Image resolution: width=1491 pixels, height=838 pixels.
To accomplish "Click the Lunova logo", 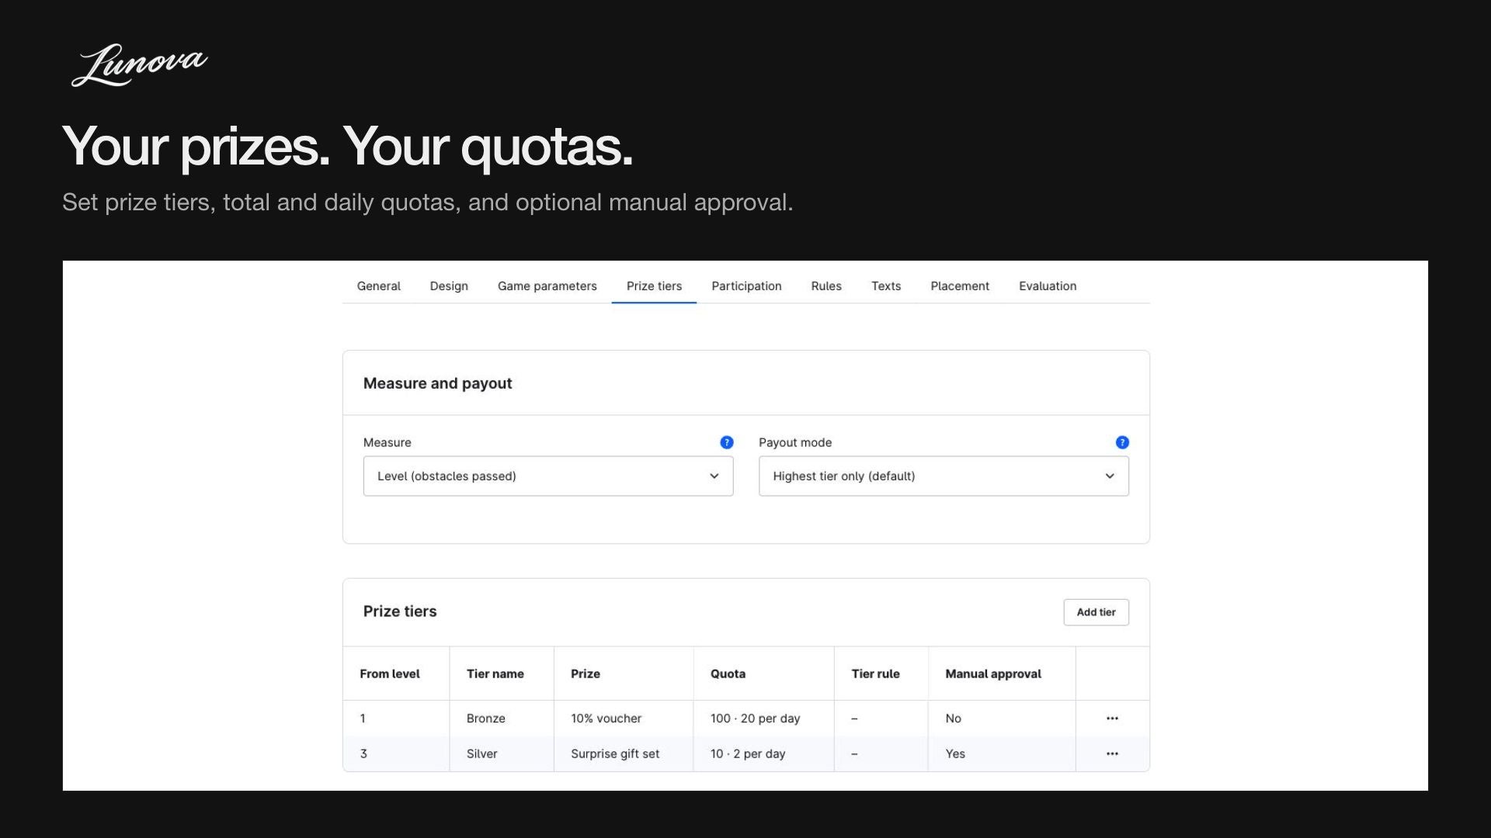I will 140,64.
